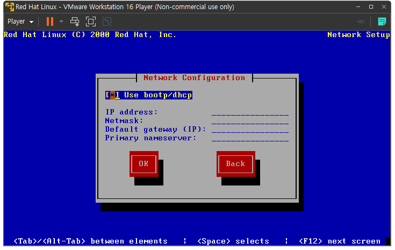The image size is (395, 250).
Task: Click the Netmask input field
Action: (x=250, y=121)
